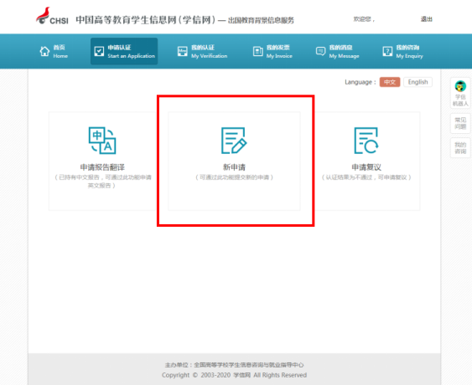Open the 我的咨询 sidebar button
This screenshot has width=472, height=385.
(460, 148)
